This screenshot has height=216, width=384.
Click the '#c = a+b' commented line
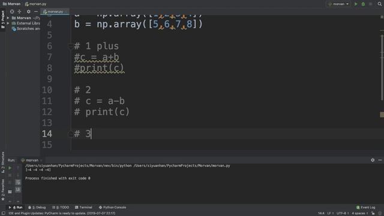coord(97,57)
